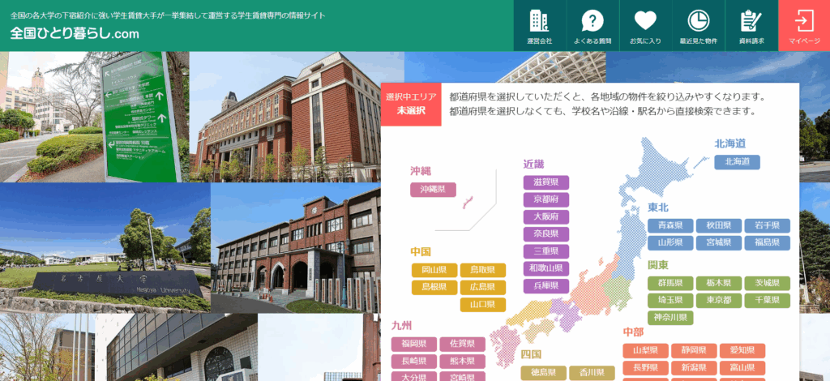Select 秋田県 prefecture button

coord(719,225)
